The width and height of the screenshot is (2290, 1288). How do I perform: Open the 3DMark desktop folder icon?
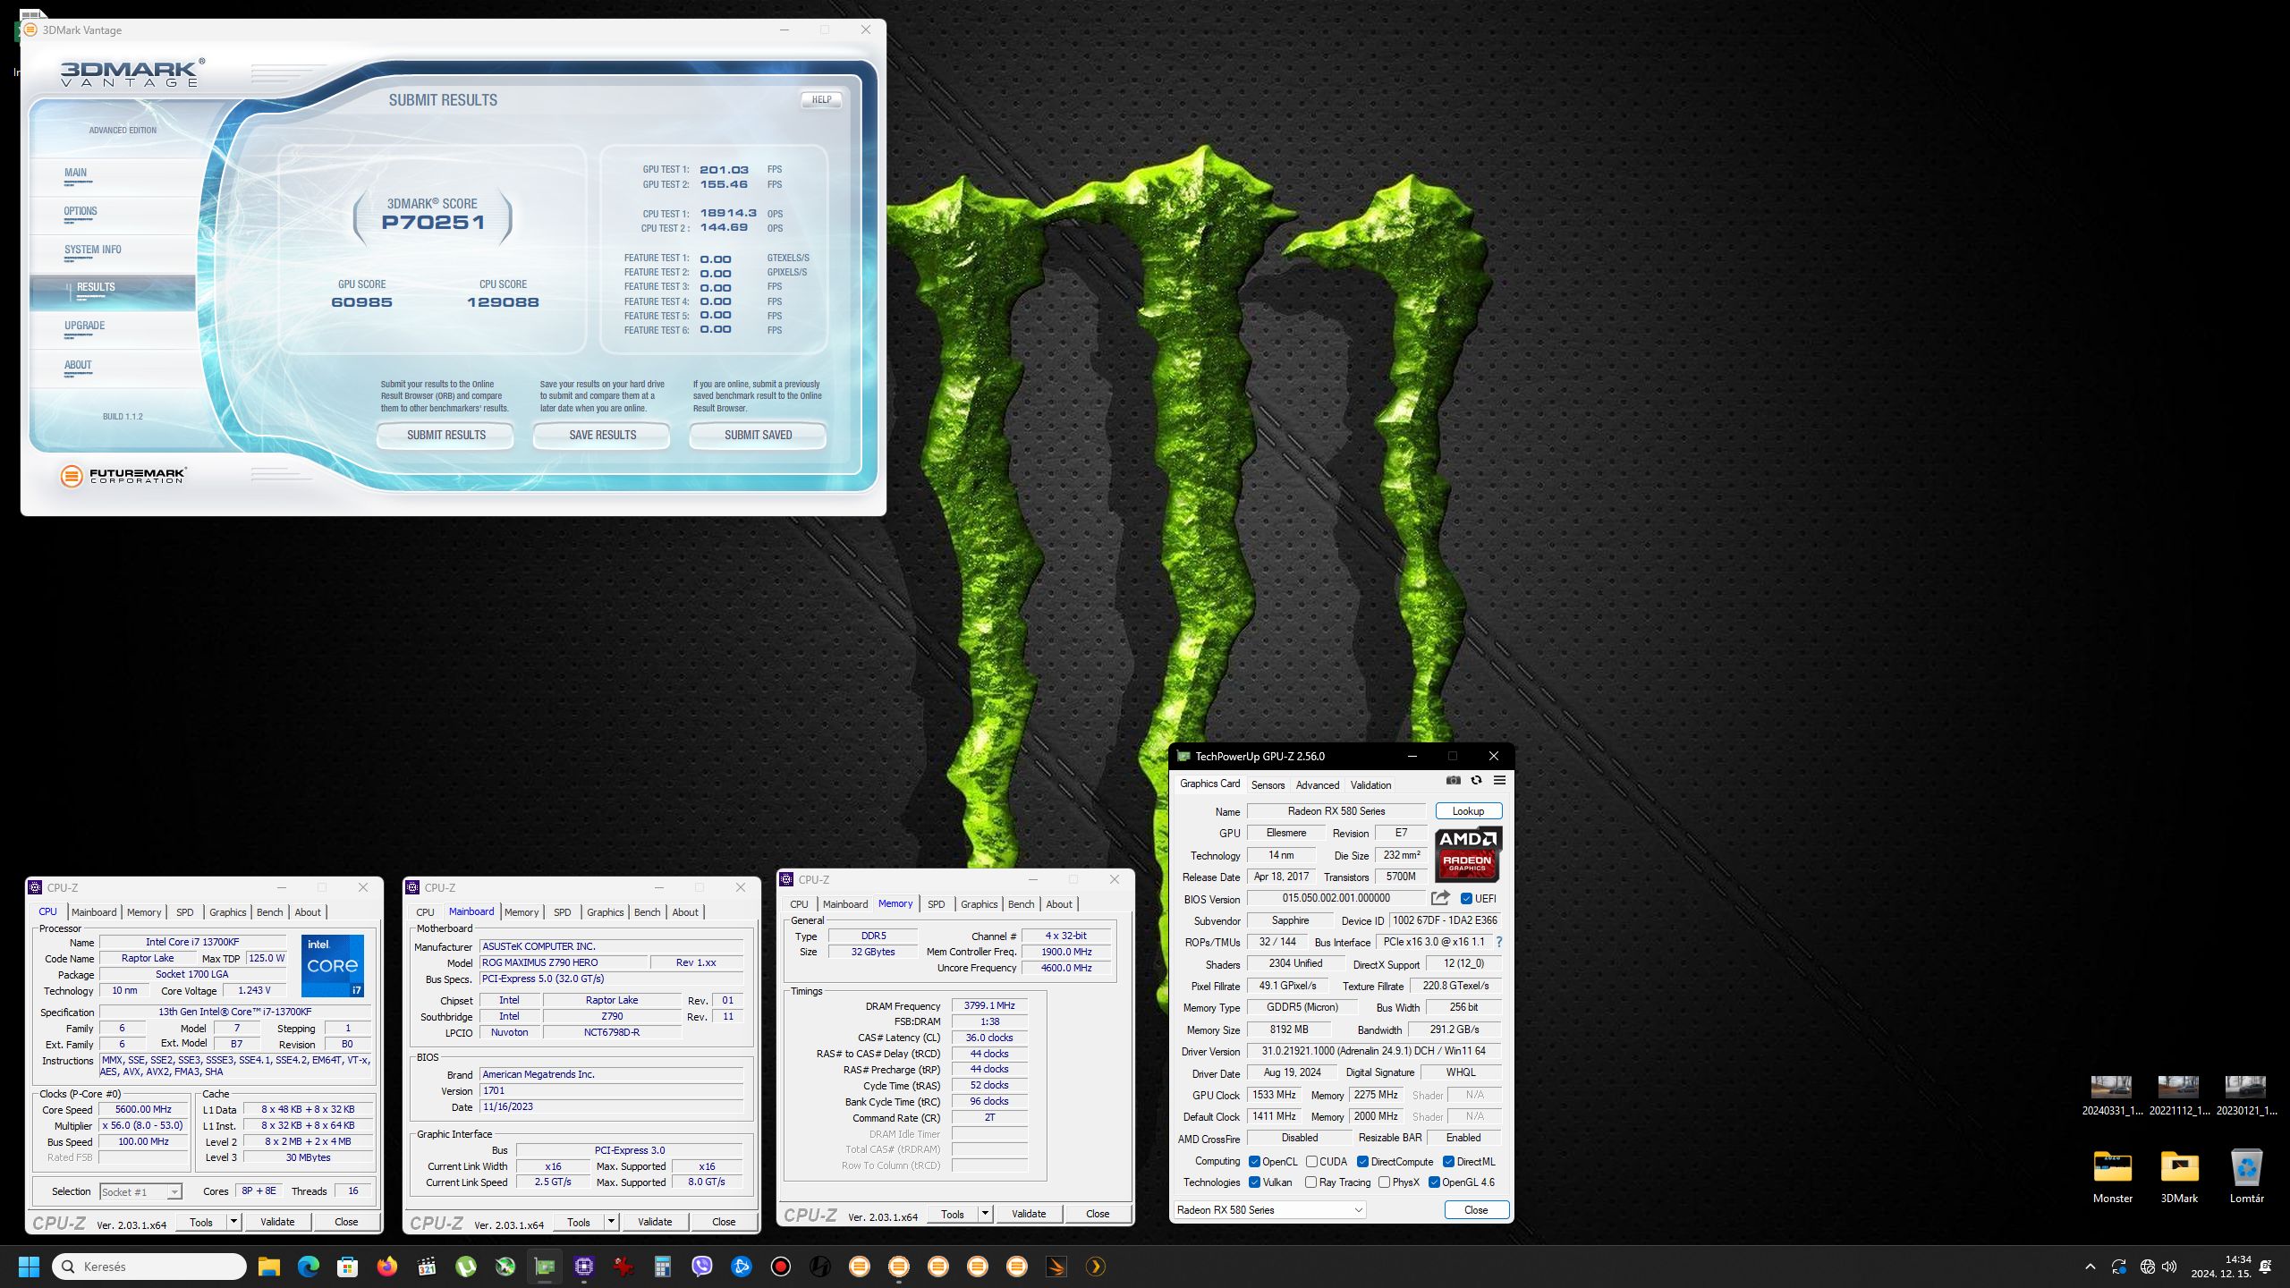pyautogui.click(x=2179, y=1168)
